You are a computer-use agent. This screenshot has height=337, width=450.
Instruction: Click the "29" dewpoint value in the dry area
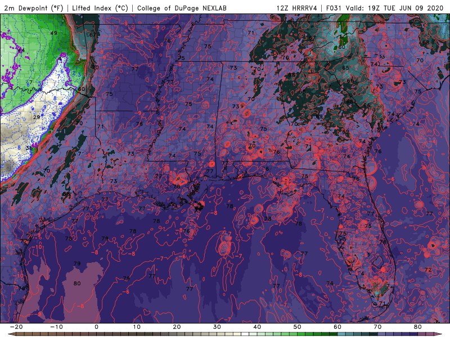(x=37, y=117)
